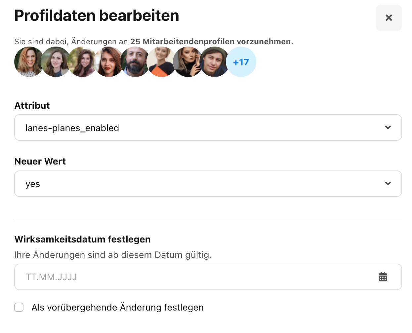This screenshot has height=333, width=412.
Task: Enable Als vorübergehende Änderung festlegen checkbox
Action: tap(19, 307)
